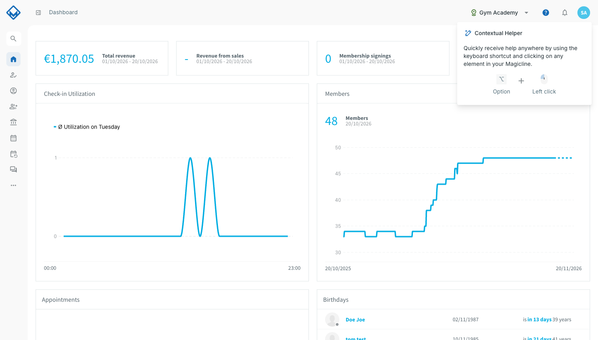This screenshot has width=598, height=340.
Task: Open the calendar grid icon
Action: tap(13, 138)
